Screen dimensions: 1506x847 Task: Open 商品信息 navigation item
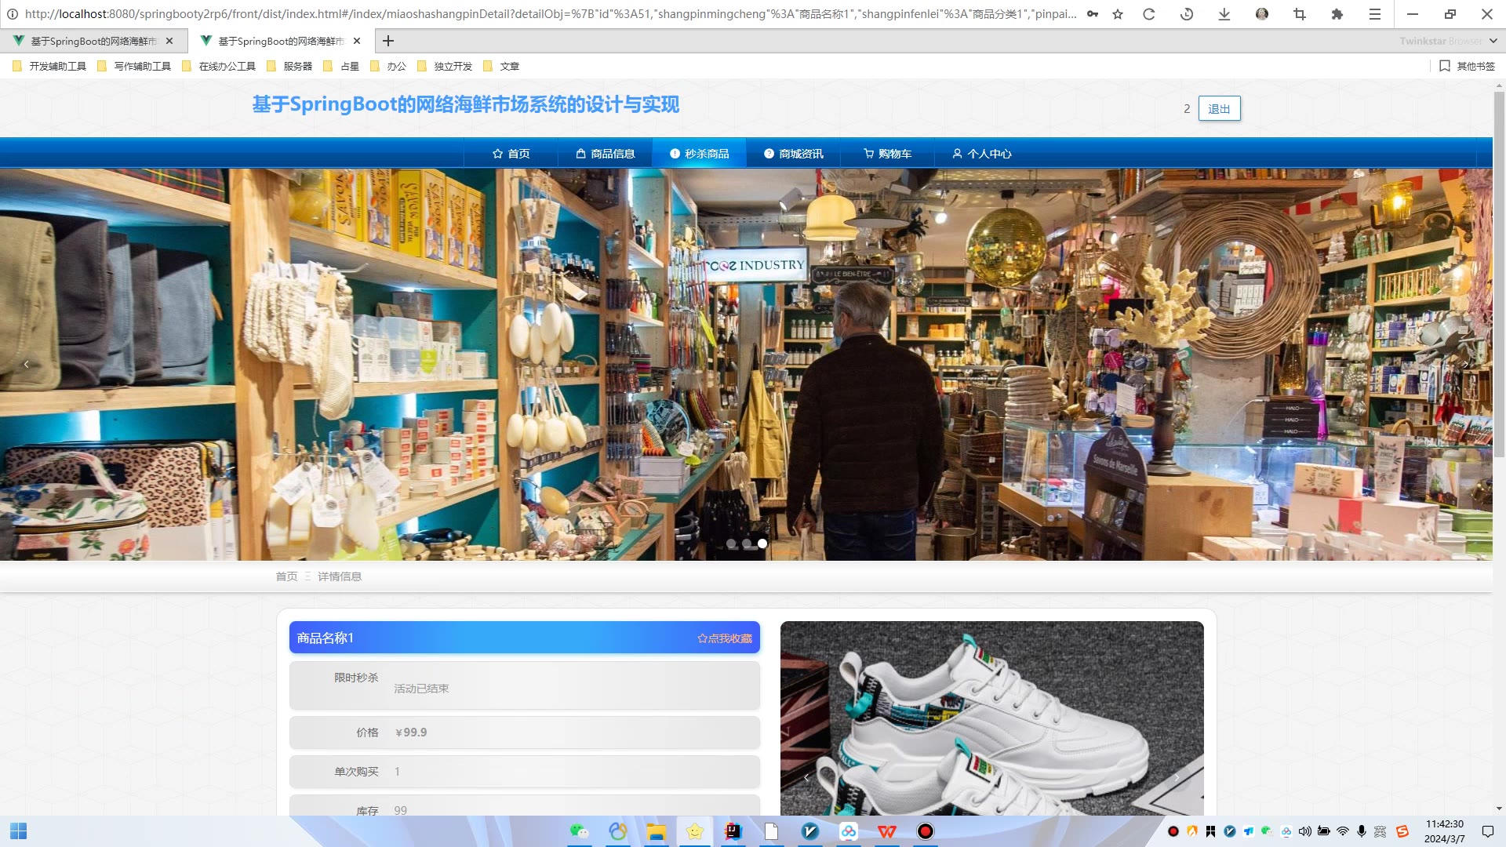(605, 154)
